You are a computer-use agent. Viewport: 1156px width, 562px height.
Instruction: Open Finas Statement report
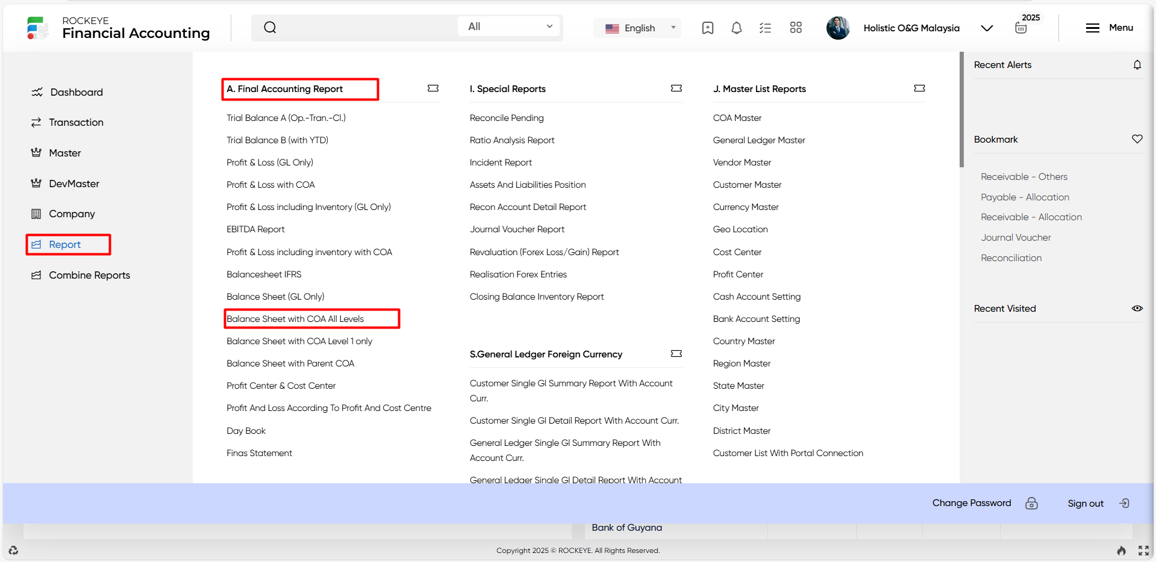(259, 453)
